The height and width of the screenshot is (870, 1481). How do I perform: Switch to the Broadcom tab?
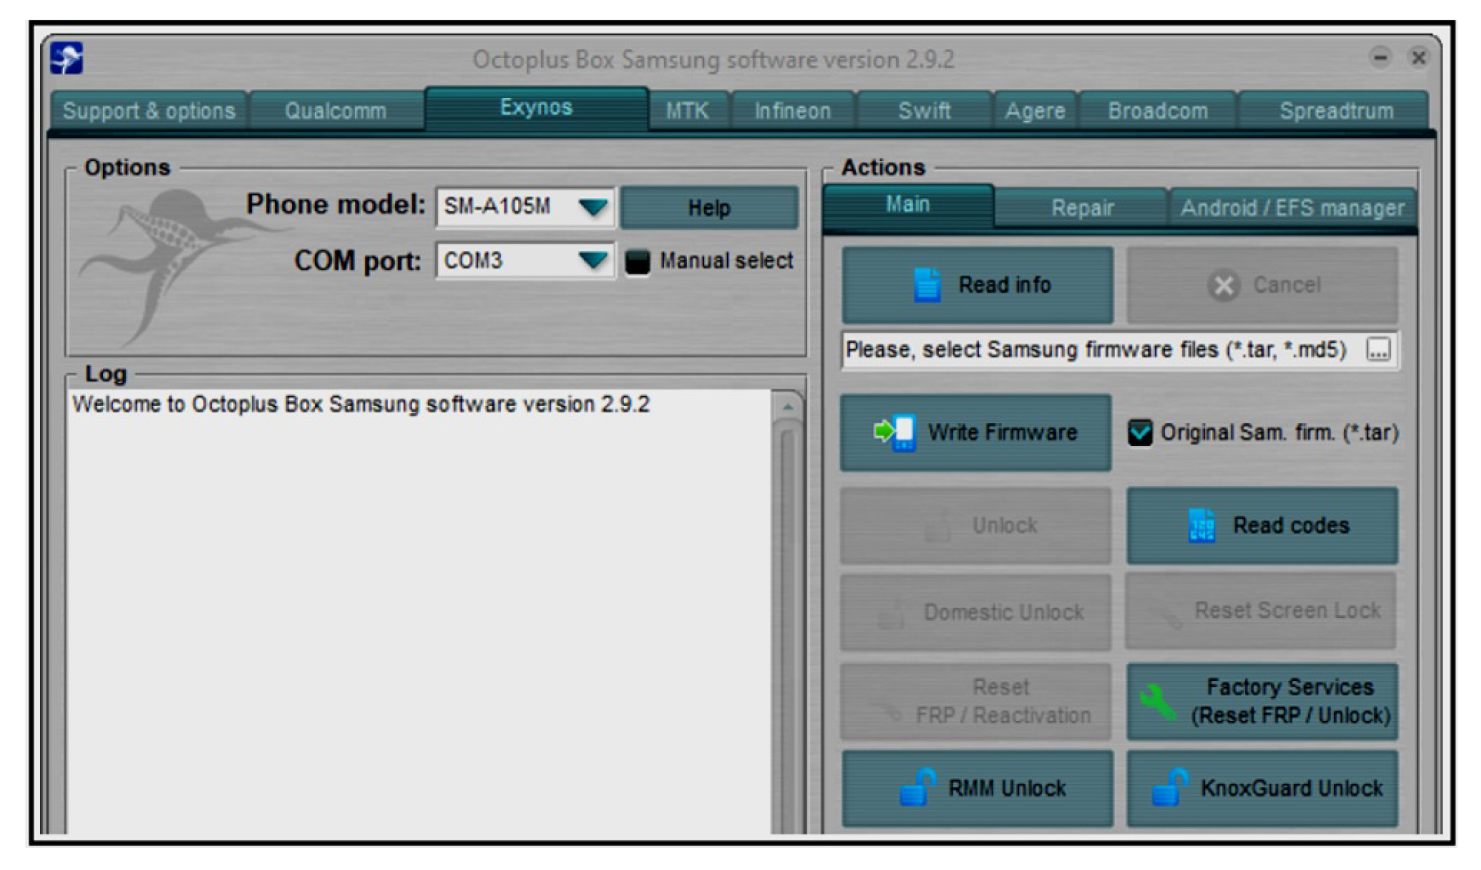point(1158,111)
